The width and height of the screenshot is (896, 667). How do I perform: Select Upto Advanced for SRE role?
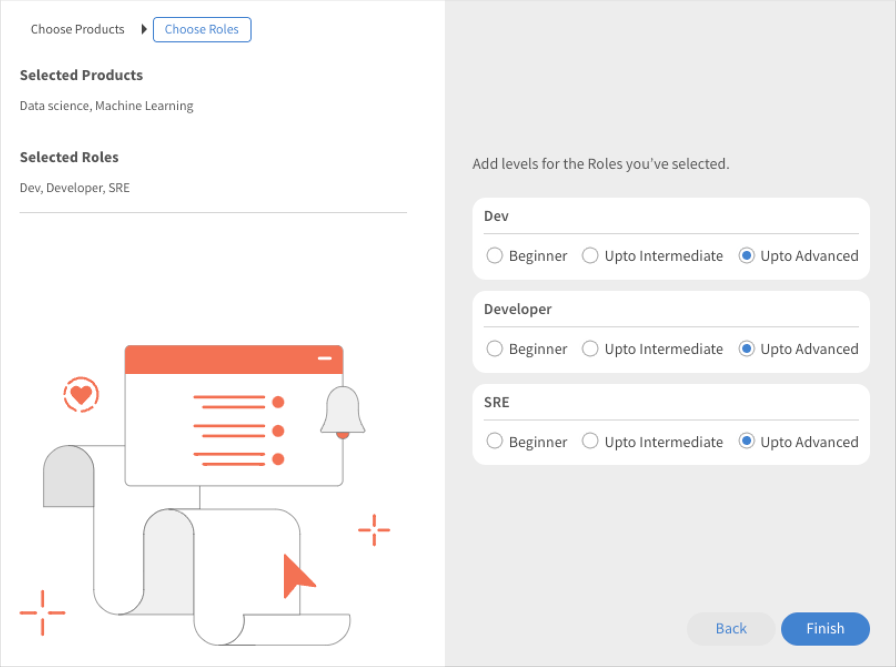747,441
